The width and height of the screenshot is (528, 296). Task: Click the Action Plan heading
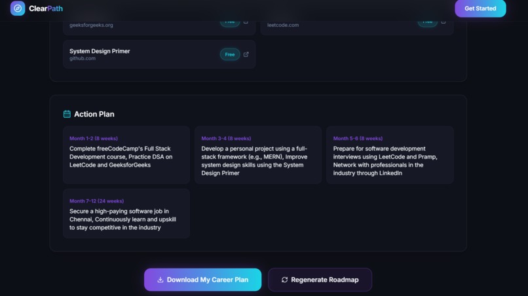94,114
